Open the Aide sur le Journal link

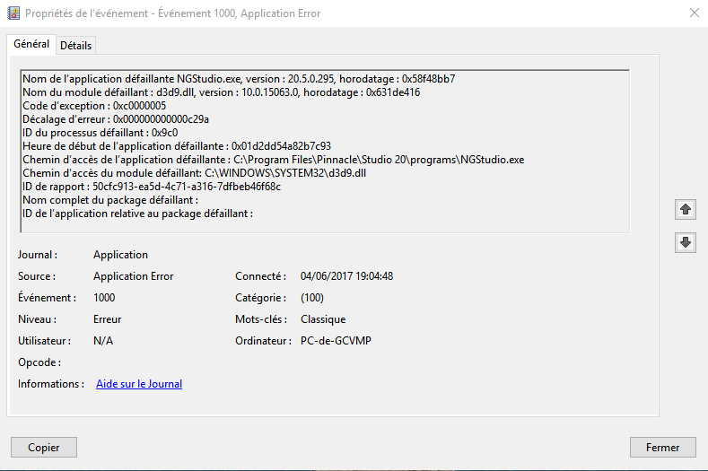point(139,384)
